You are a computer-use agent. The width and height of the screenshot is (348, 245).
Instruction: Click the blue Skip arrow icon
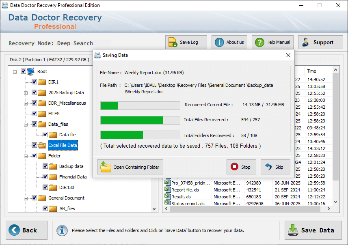(x=268, y=167)
